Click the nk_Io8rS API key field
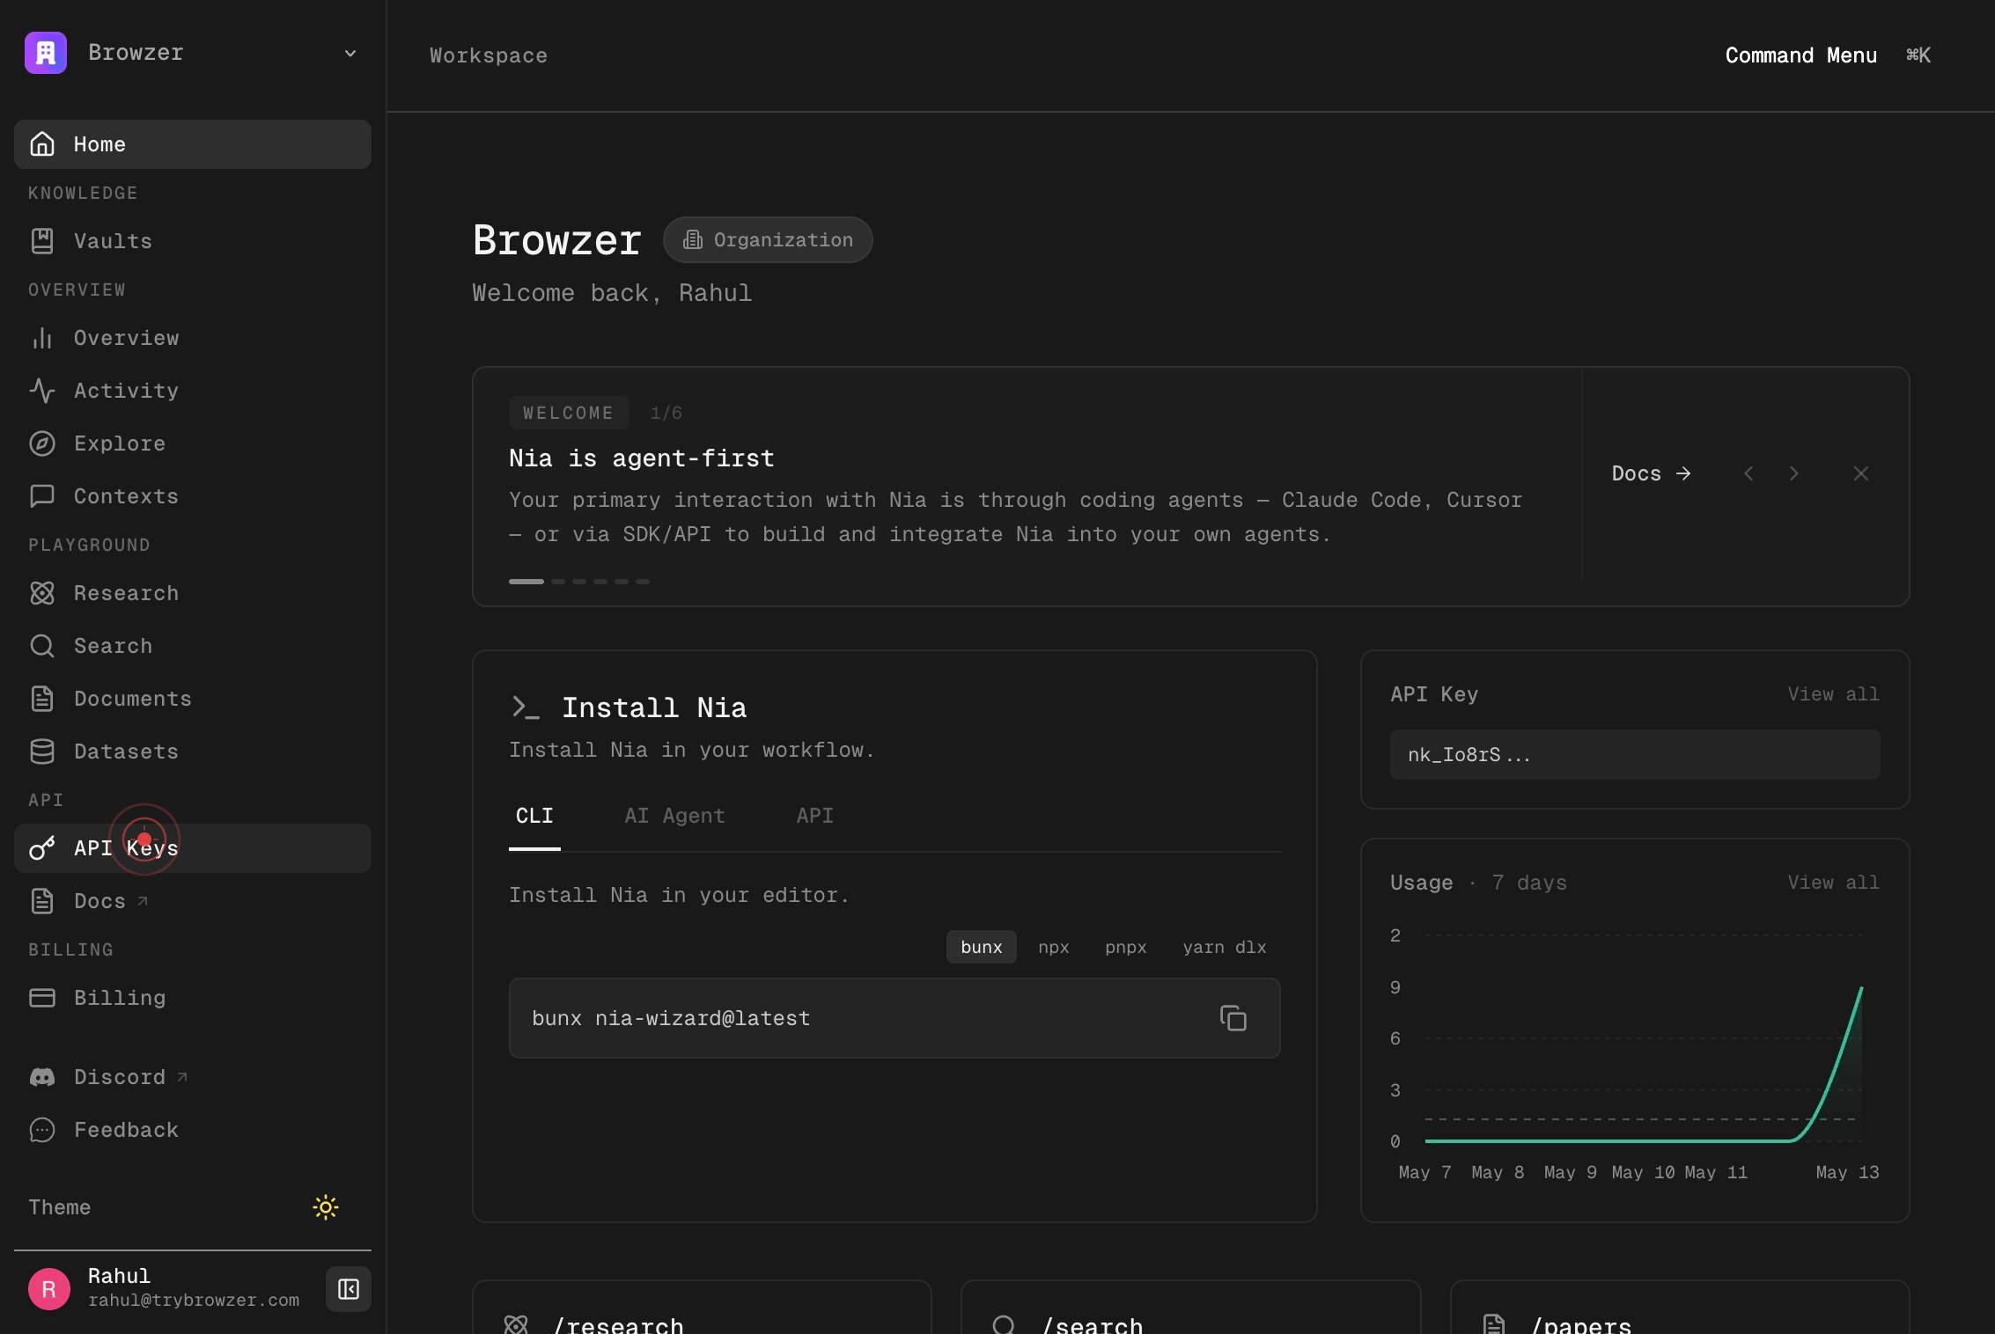This screenshot has height=1334, width=1995. [x=1635, y=754]
